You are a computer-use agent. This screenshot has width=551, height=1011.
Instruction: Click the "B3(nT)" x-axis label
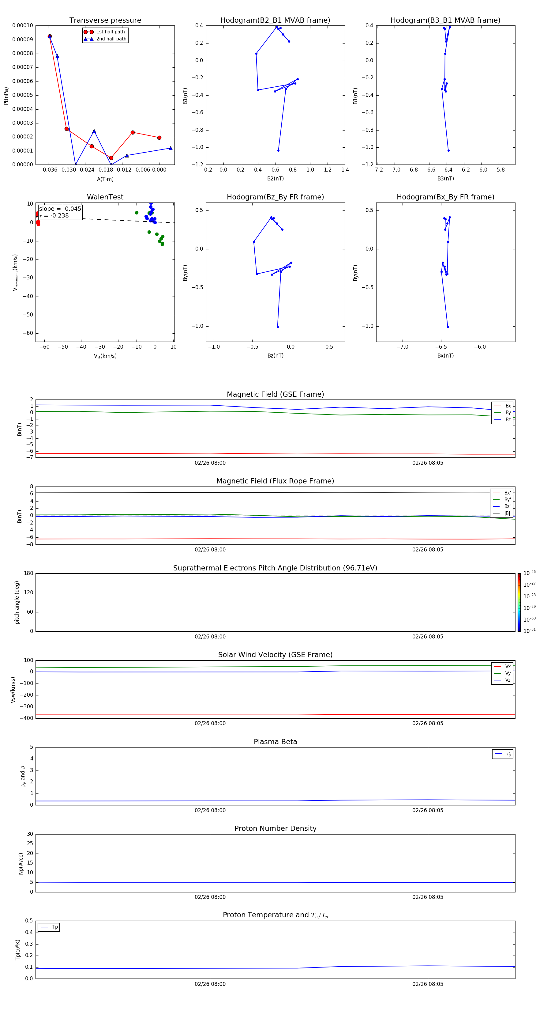pyautogui.click(x=445, y=179)
